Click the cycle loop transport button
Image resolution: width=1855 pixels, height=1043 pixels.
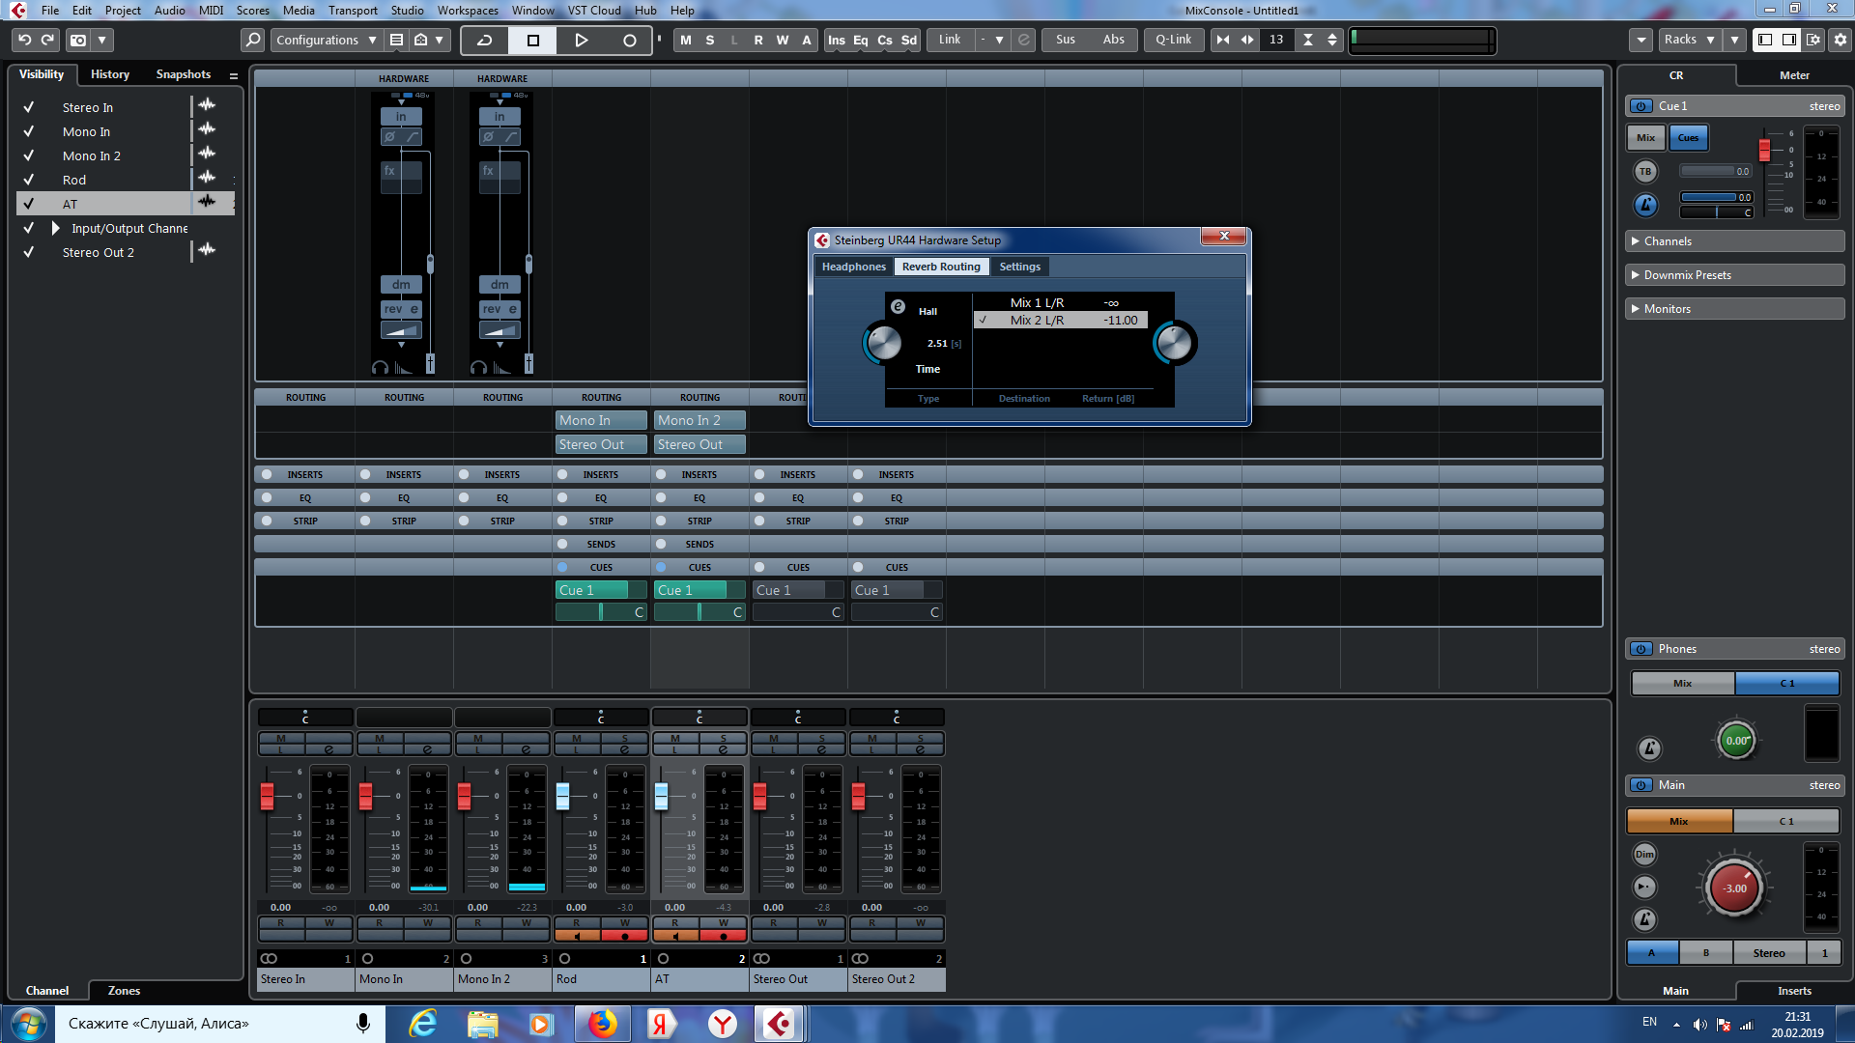tap(485, 40)
